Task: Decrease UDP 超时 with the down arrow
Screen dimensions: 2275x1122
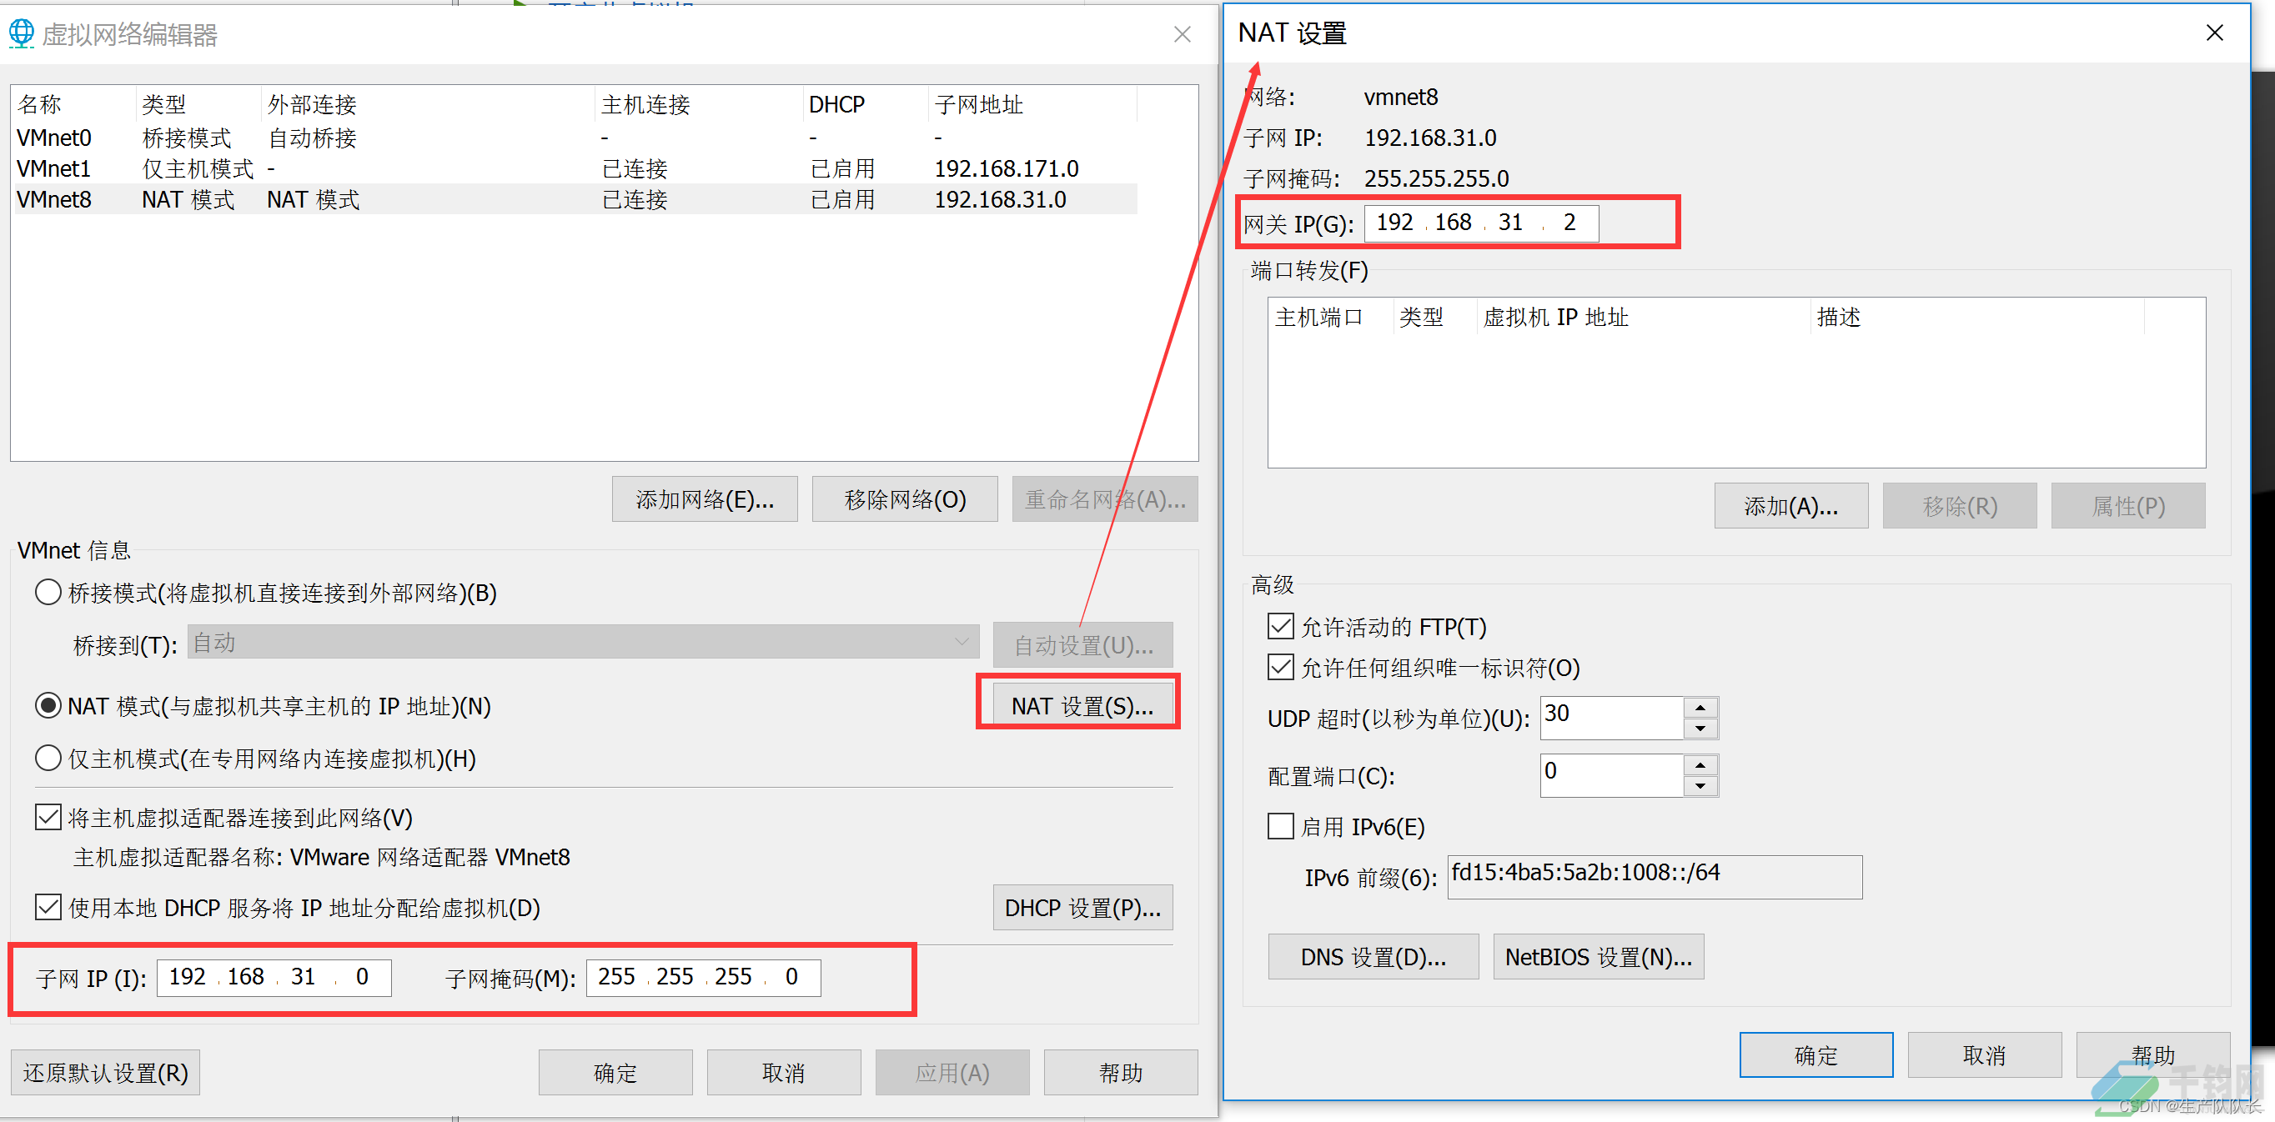Action: pos(1700,729)
